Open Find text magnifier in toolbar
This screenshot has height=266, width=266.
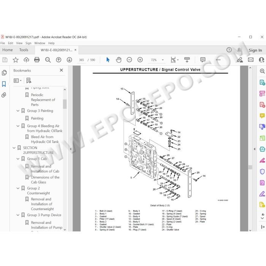click(x=48, y=60)
